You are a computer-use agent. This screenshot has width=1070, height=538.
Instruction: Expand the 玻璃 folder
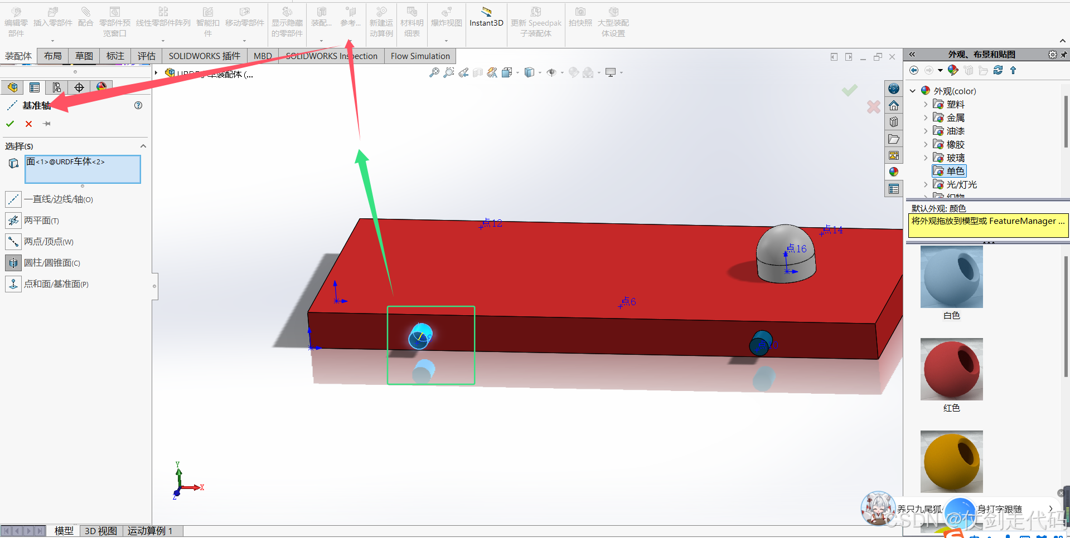[x=926, y=158]
